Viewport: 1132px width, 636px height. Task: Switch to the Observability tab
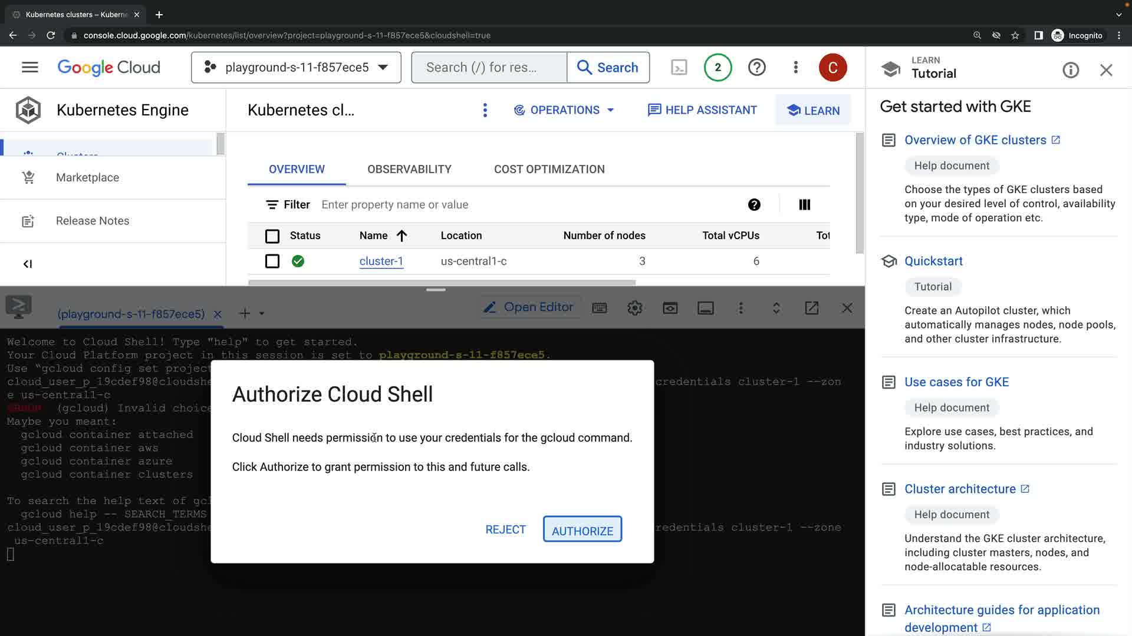[x=409, y=169]
